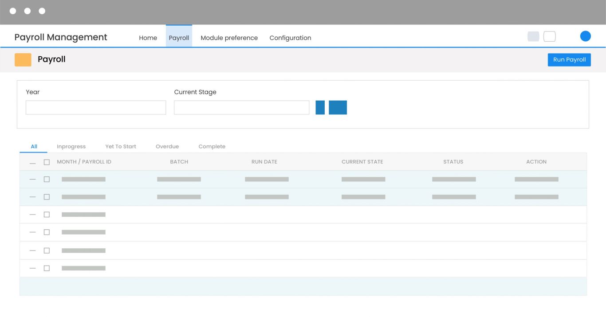Click the dash icon in the table header
The image size is (606, 317).
(x=32, y=162)
